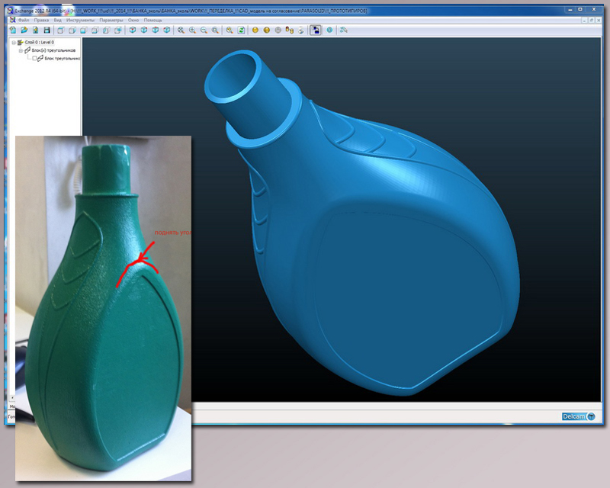Click the Delcam logo in status bar
This screenshot has height=488, width=610.
tap(579, 416)
